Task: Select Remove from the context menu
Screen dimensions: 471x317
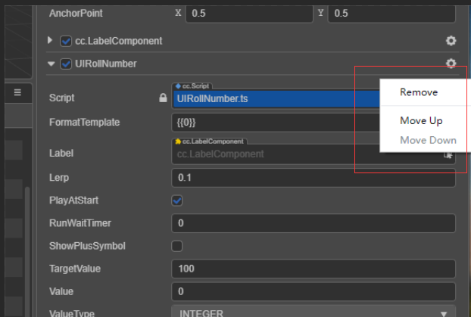Action: [419, 92]
